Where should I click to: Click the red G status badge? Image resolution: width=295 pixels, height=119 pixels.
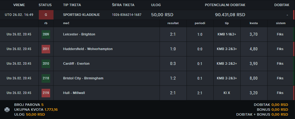pyautogui.click(x=46, y=15)
